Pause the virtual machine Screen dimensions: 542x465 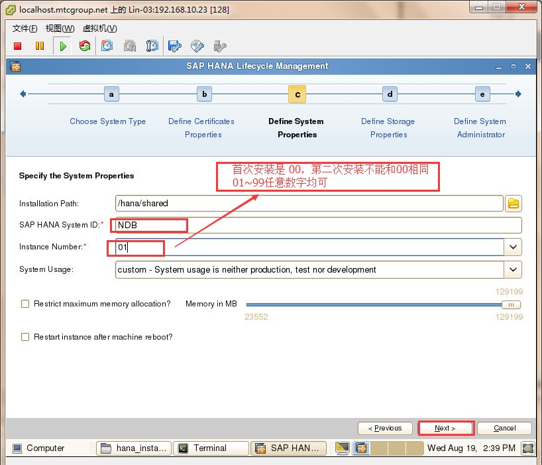click(40, 46)
